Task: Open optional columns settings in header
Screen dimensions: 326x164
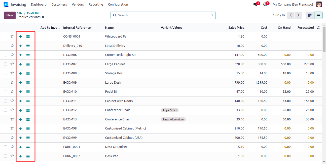Action: pyautogui.click(x=318, y=28)
